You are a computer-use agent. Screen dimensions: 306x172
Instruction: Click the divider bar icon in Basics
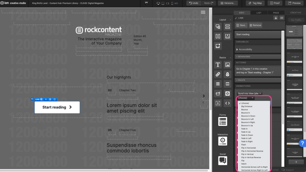tap(227, 84)
